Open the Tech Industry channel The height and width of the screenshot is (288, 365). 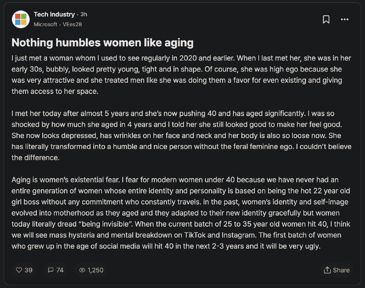point(54,14)
